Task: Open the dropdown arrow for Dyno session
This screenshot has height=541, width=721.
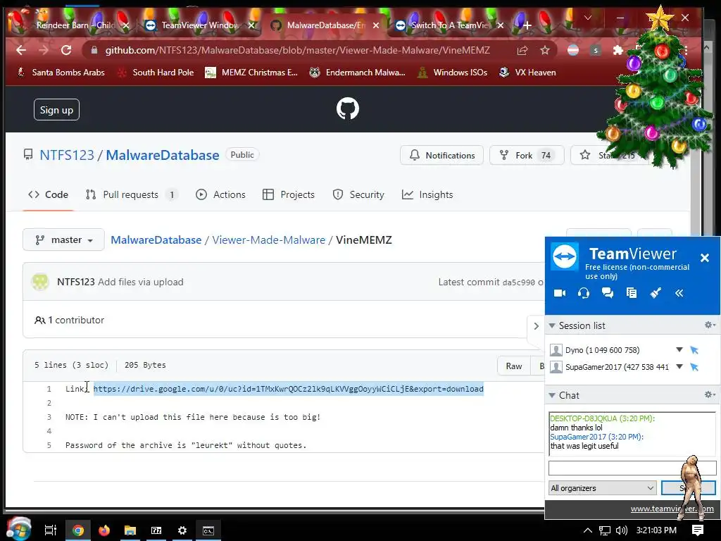Action: pos(679,350)
